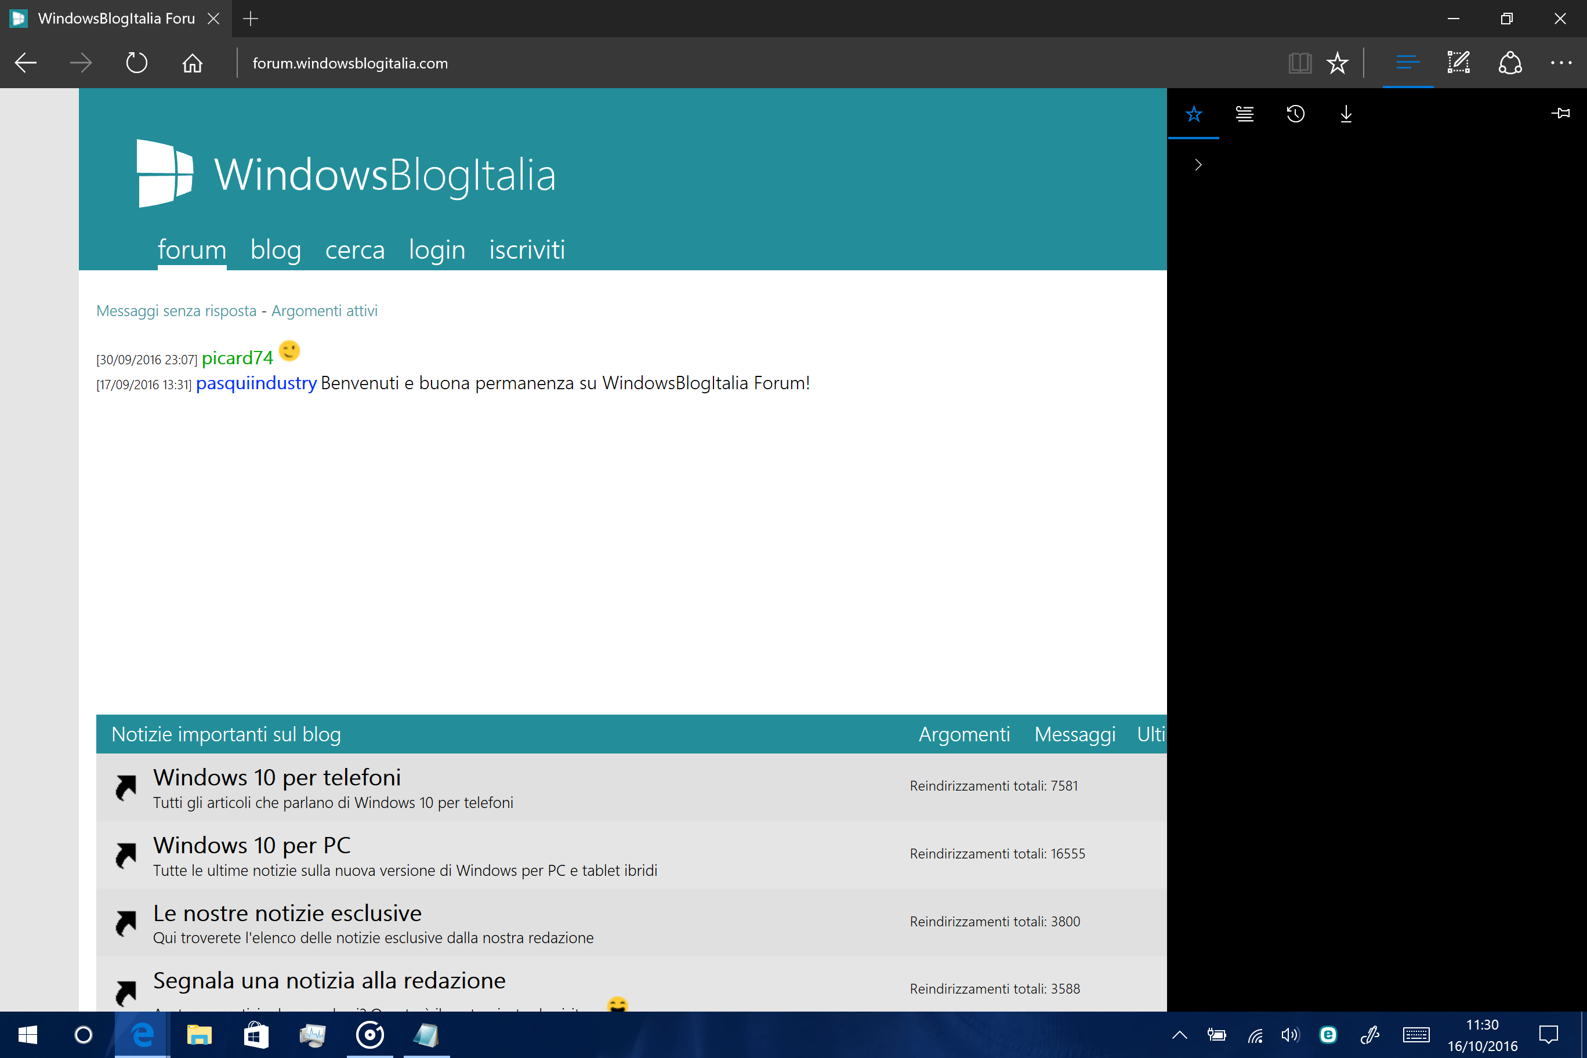Open the Windows Start menu

28,1035
